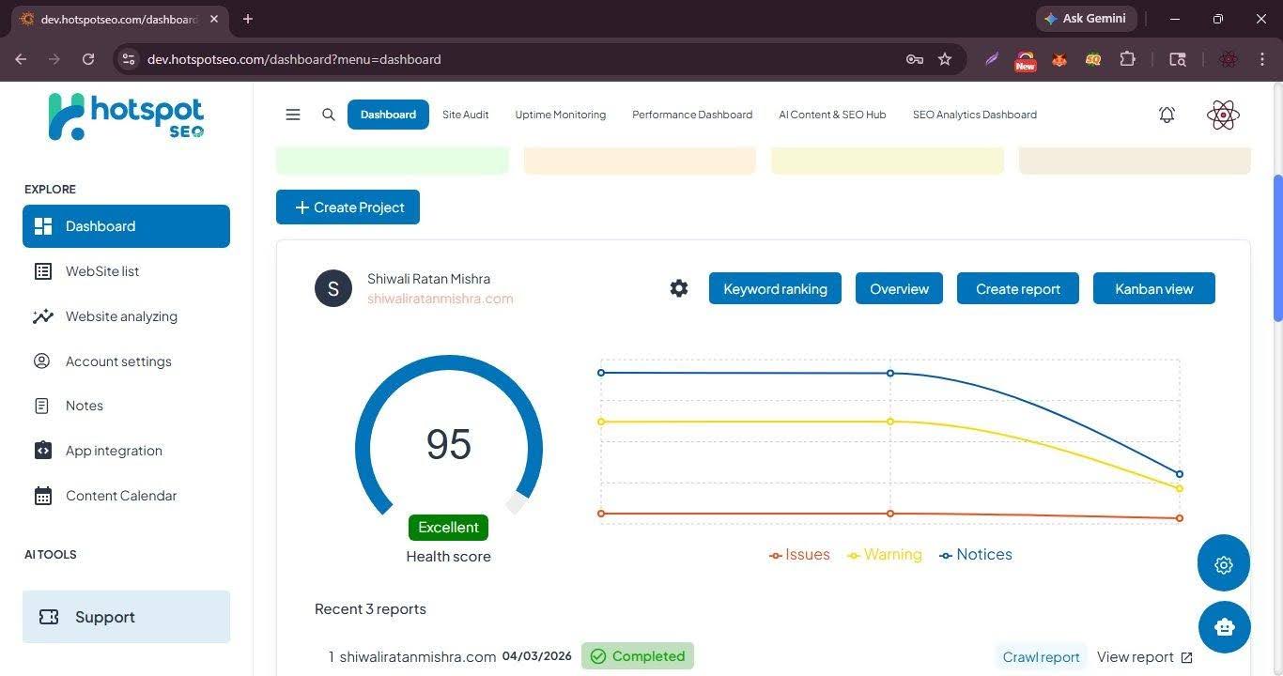This screenshot has width=1283, height=676.
Task: Open Content Calendar in sidebar
Action: click(x=126, y=496)
